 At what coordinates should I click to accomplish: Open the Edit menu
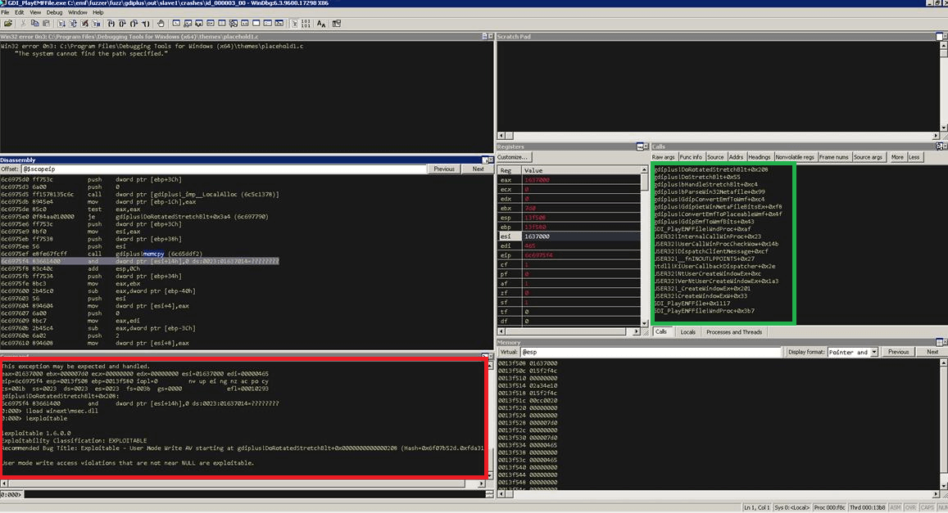coord(20,12)
